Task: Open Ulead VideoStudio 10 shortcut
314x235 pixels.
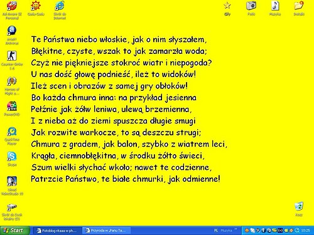Action: (12, 186)
